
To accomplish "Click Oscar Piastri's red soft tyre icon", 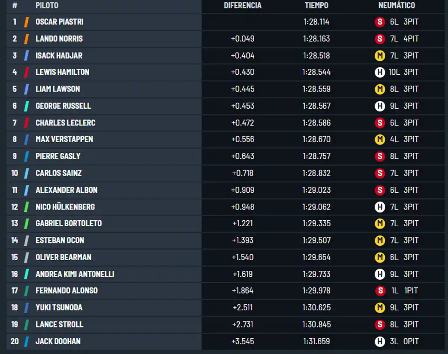I will pyautogui.click(x=380, y=22).
